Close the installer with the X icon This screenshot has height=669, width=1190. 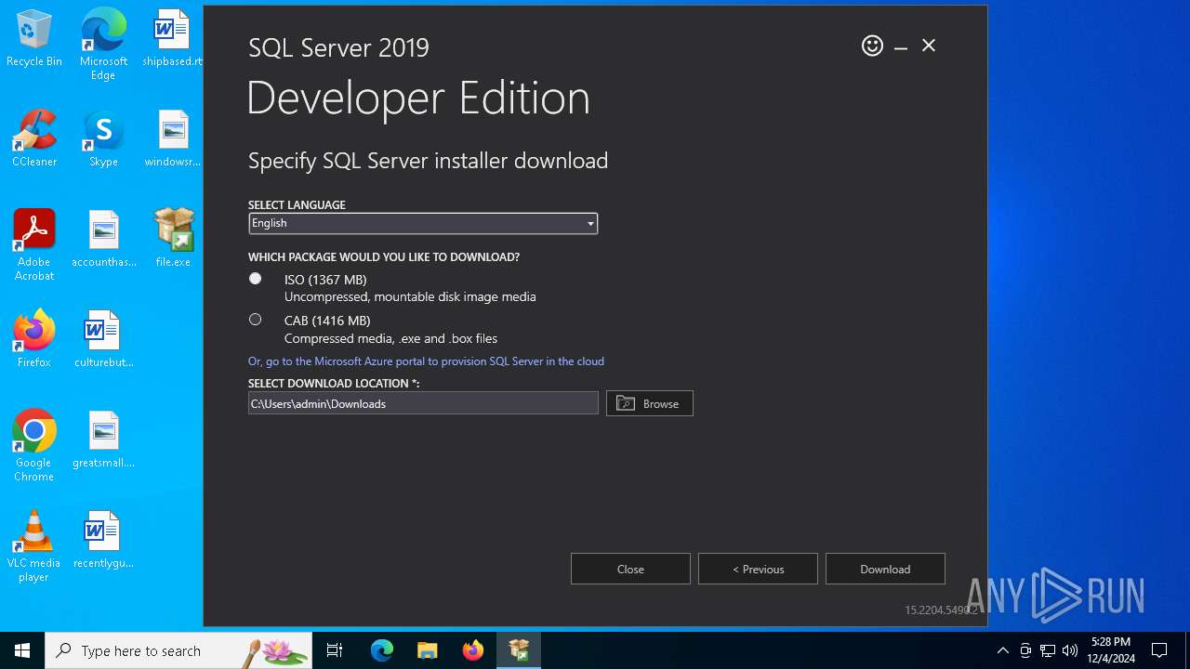(929, 46)
